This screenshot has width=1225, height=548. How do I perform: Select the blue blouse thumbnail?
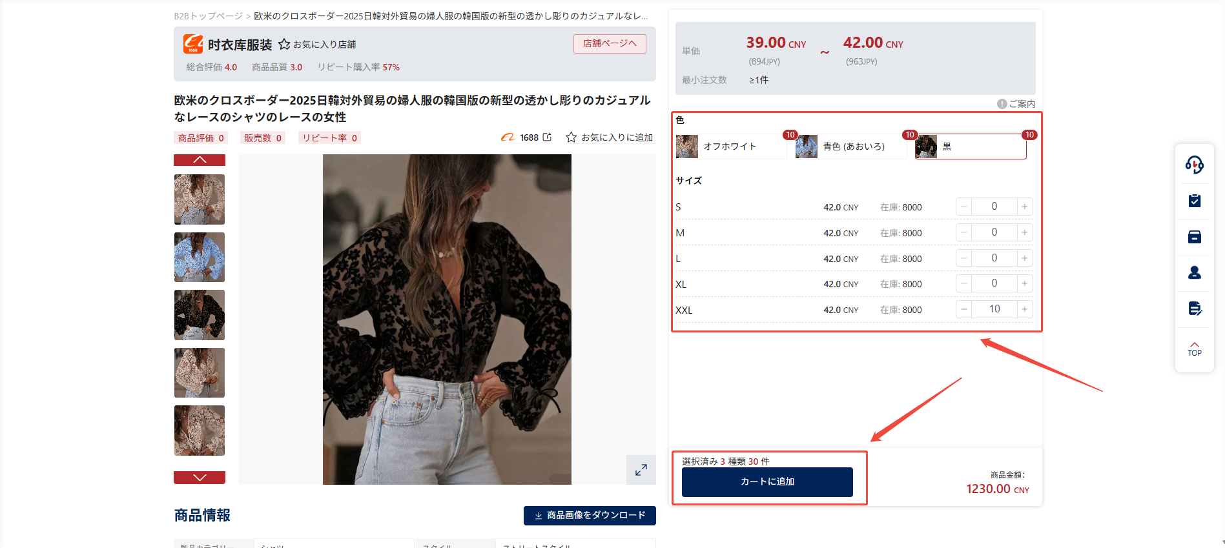pos(200,257)
